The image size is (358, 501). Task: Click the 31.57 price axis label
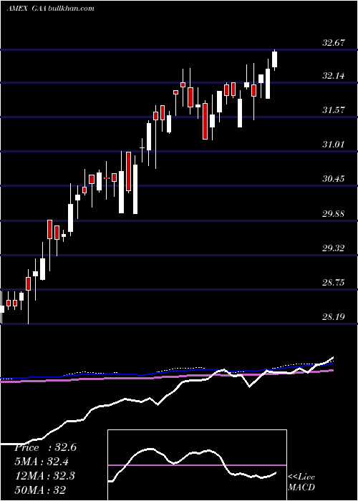[334, 110]
